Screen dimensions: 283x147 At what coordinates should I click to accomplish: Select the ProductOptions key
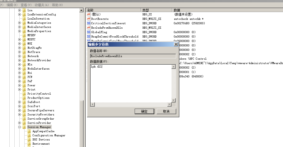38,98
